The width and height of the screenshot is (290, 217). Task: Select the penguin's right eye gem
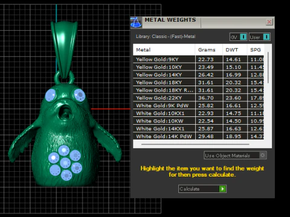pos(79,95)
